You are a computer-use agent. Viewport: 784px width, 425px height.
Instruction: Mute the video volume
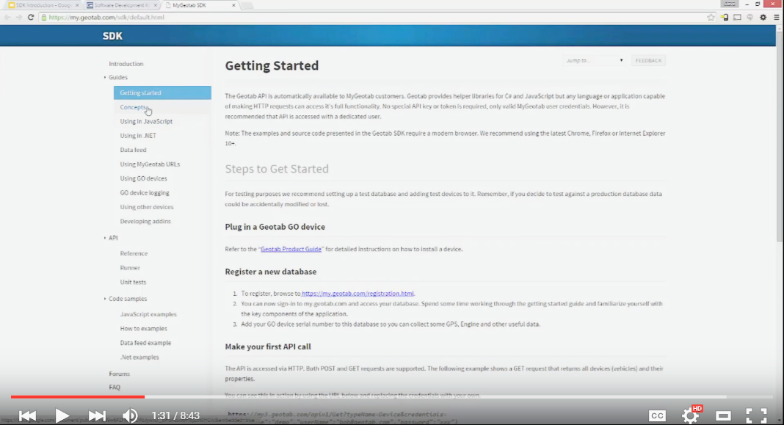130,415
